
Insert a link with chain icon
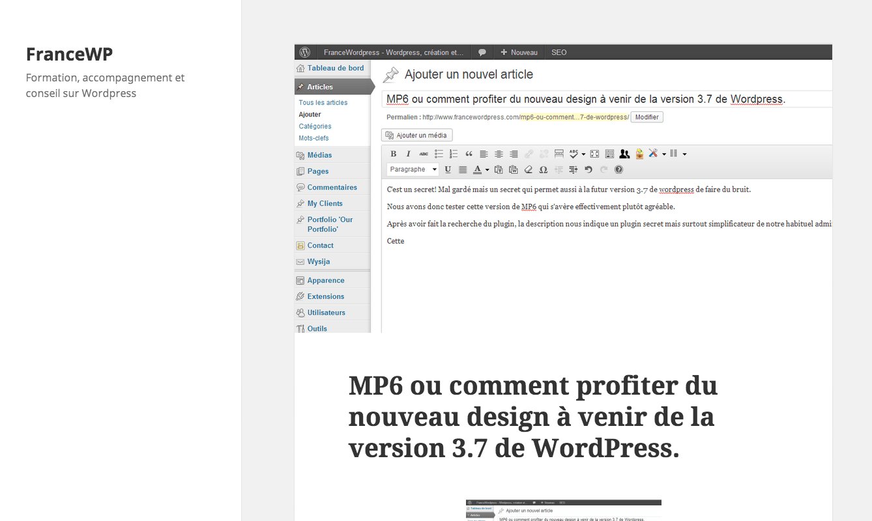click(529, 154)
